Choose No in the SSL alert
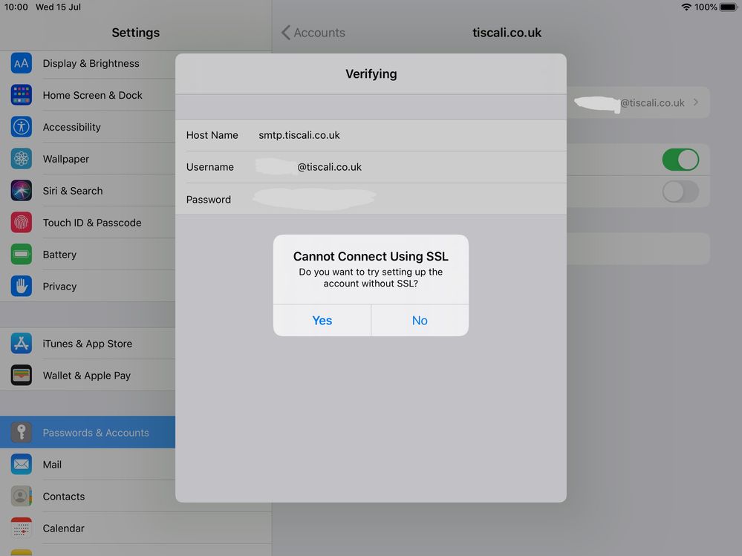The height and width of the screenshot is (556, 742). click(x=420, y=321)
